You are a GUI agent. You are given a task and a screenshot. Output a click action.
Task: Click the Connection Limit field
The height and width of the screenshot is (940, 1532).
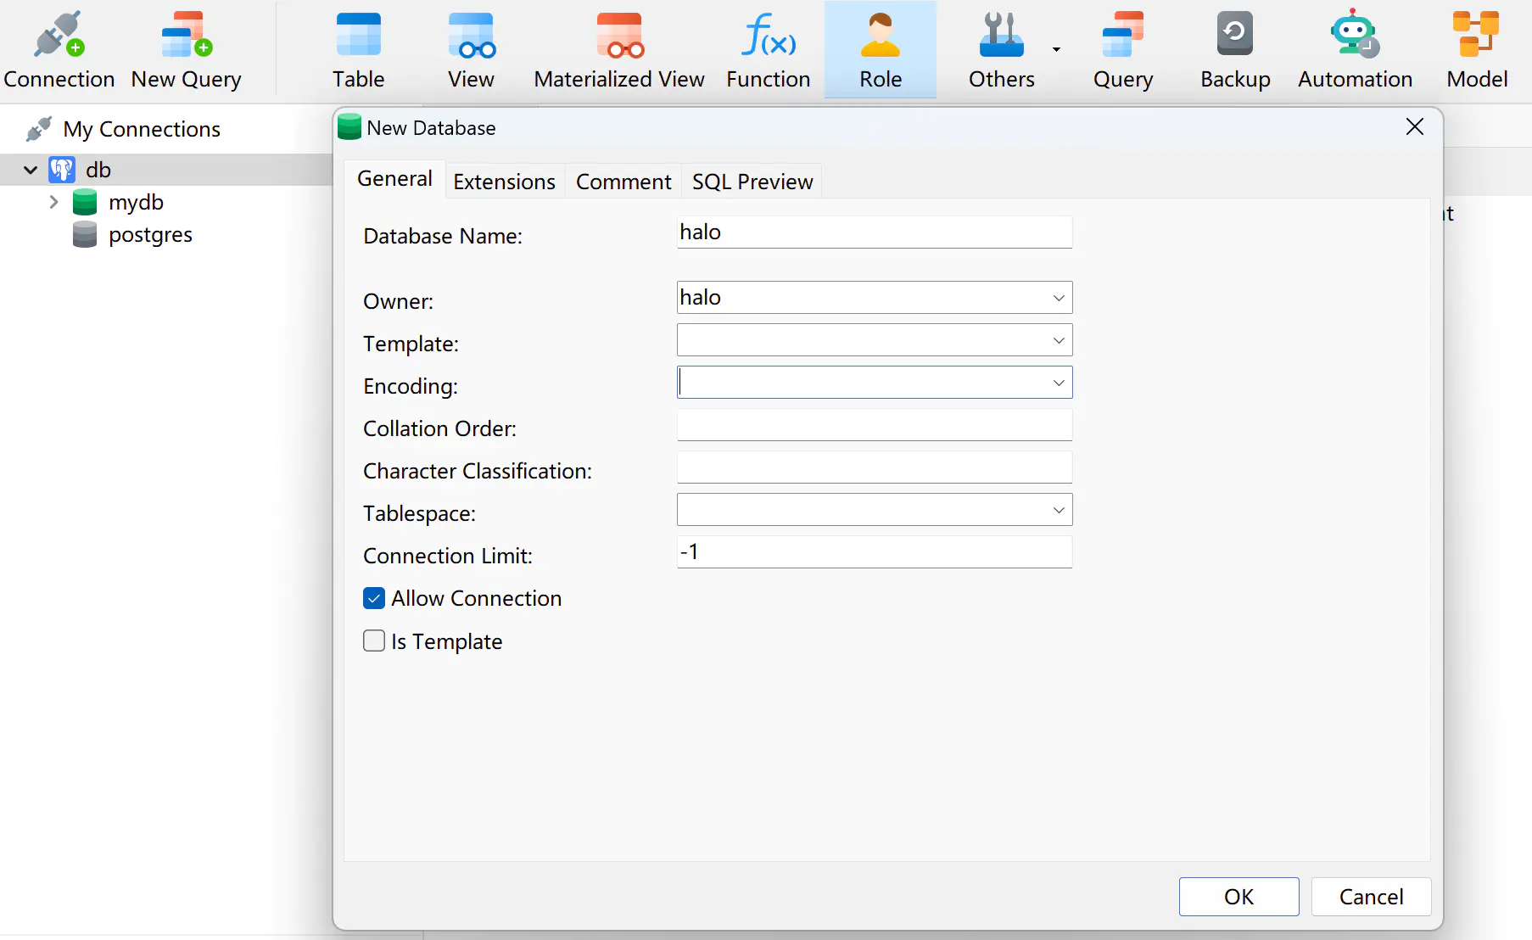tap(875, 552)
